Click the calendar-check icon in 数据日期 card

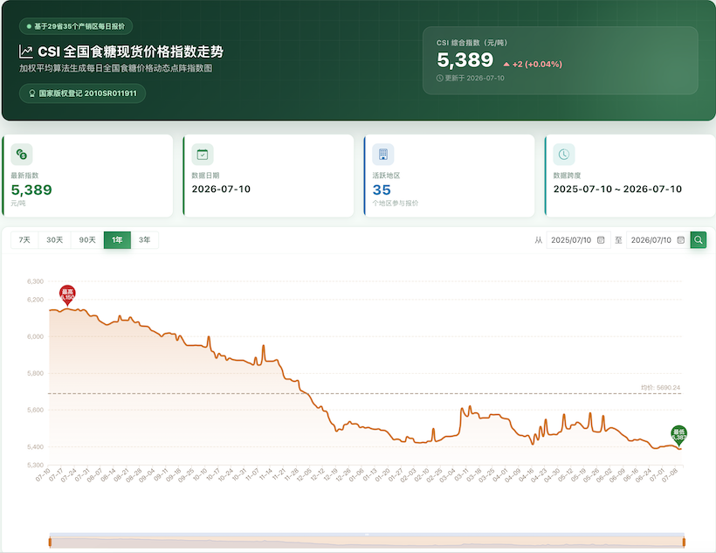pos(203,155)
